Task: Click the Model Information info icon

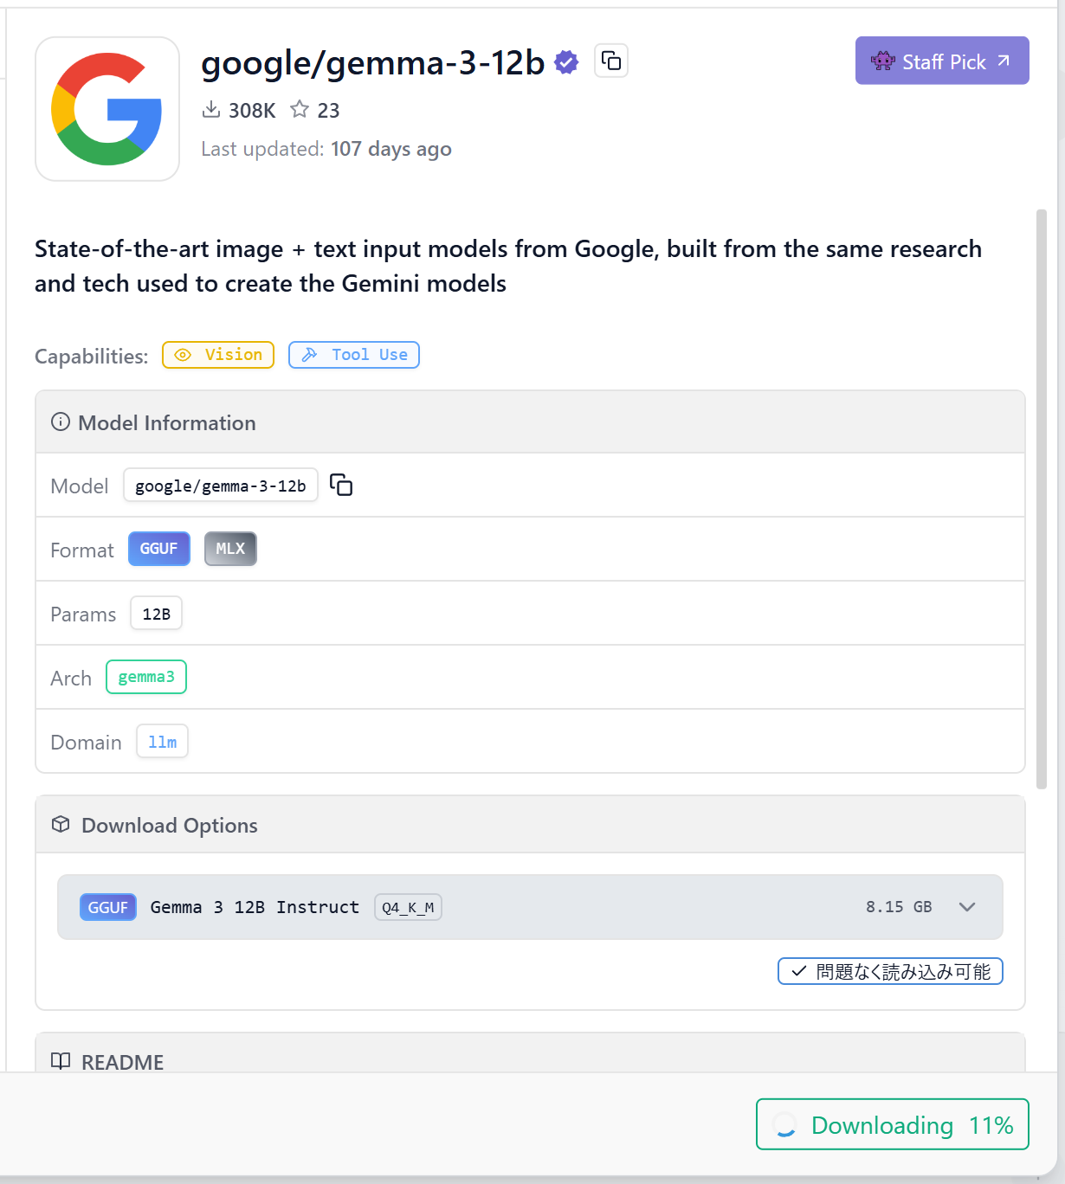Action: coord(61,422)
